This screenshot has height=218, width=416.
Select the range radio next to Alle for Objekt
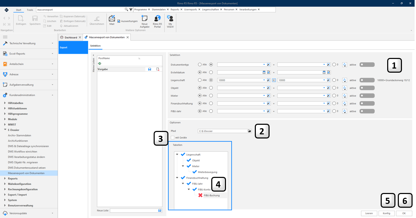point(211,88)
